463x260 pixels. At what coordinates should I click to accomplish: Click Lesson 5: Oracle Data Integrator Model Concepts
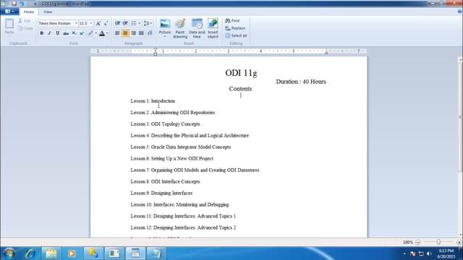tap(181, 147)
